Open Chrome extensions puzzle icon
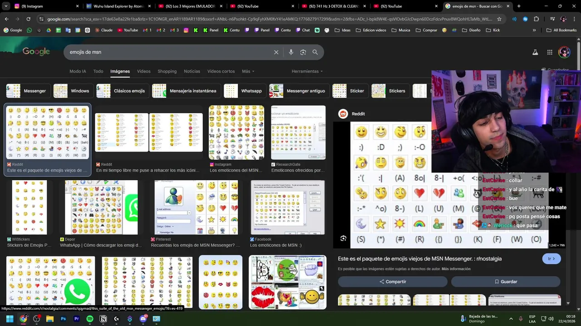This screenshot has height=326, width=581. click(536, 19)
